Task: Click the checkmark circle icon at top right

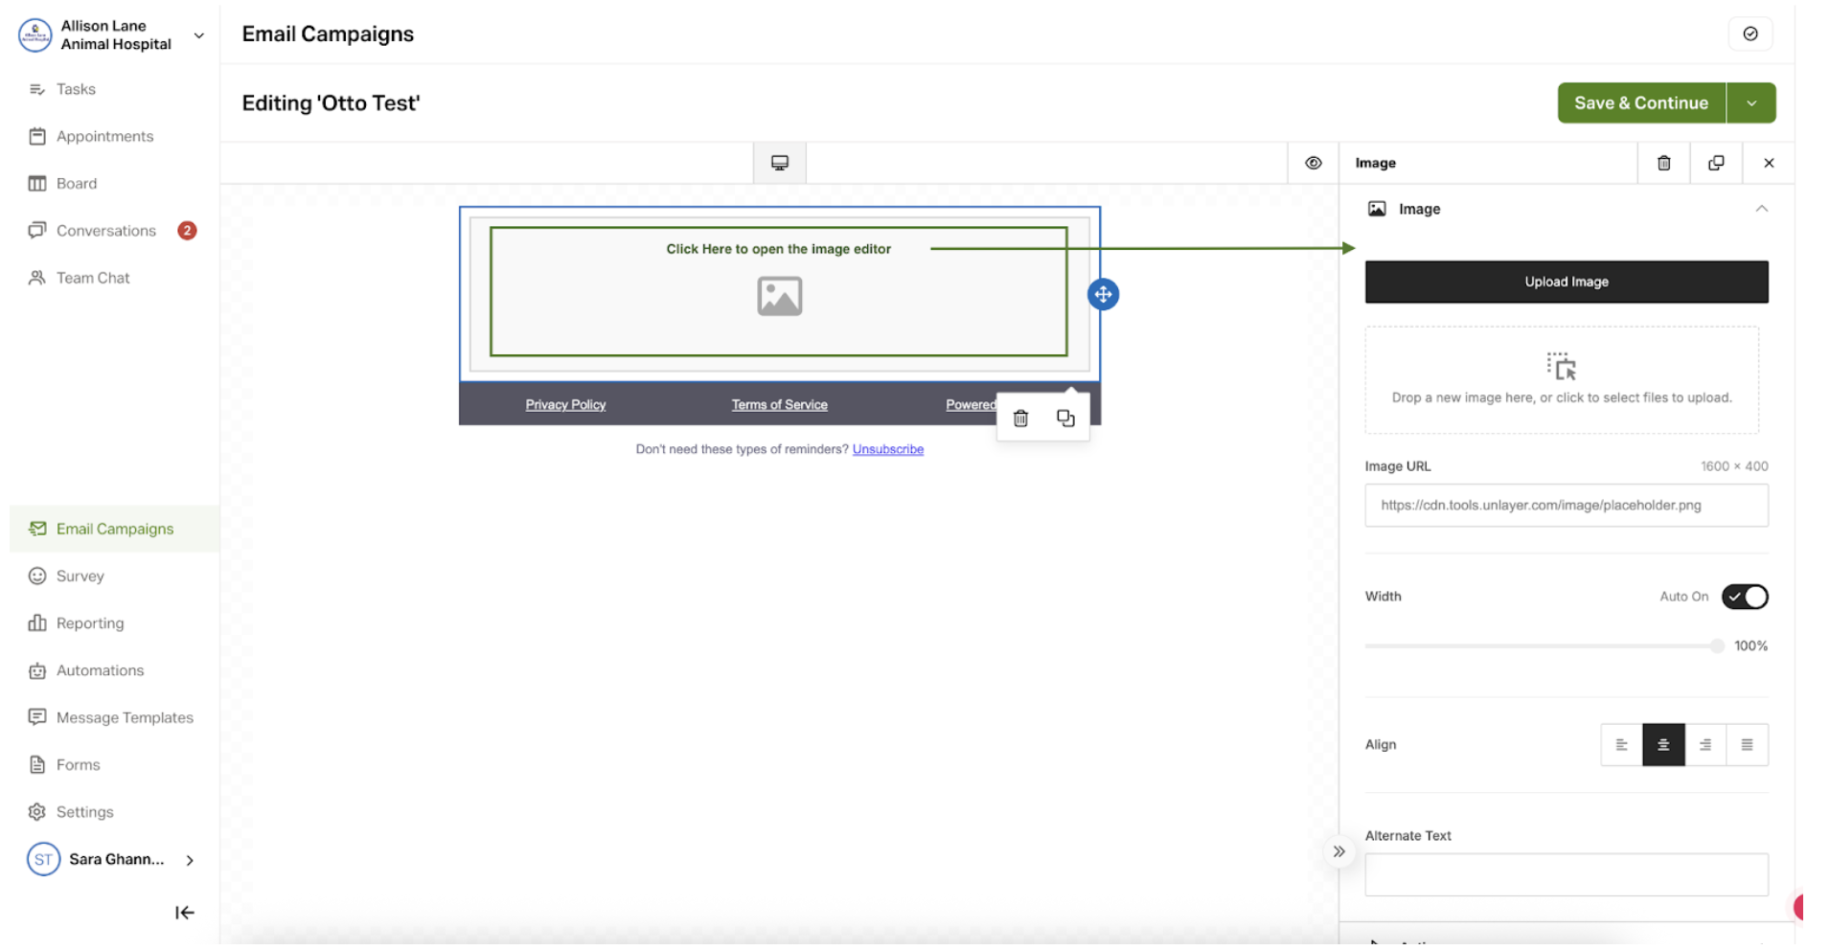Action: 1750,34
